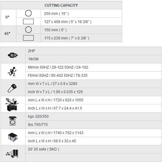
Task: Click the 250 mm ( 10" ) capacity value
Action: click(x=57, y=14)
